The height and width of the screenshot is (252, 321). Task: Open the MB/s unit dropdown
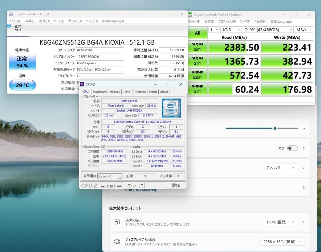point(304,30)
